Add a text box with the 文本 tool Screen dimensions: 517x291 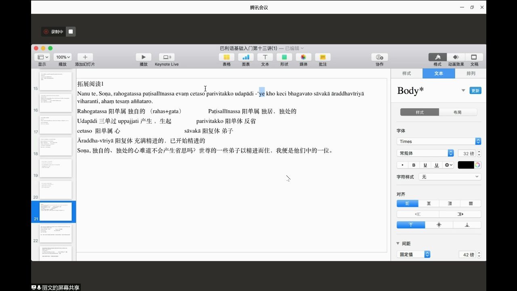coord(265,57)
